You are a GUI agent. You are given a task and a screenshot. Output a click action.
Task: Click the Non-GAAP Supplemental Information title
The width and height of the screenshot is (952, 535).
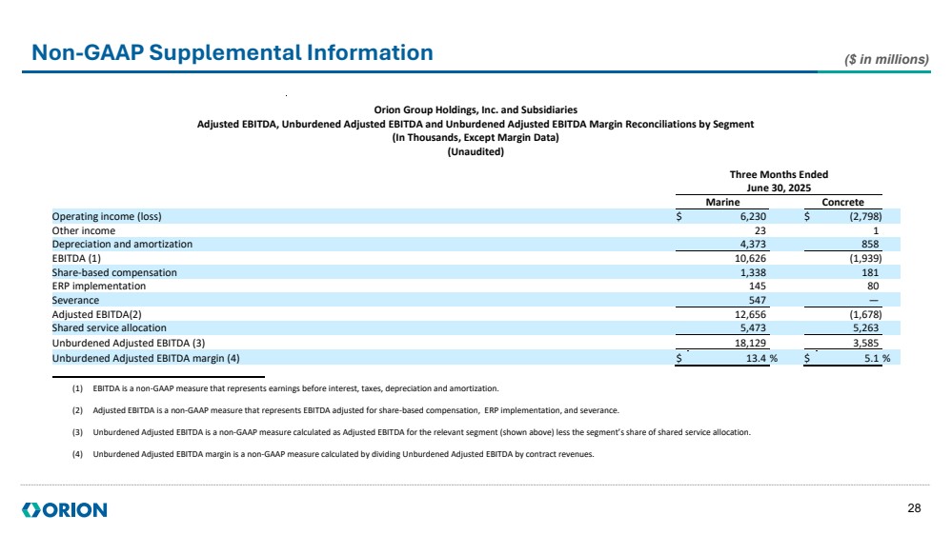(233, 53)
